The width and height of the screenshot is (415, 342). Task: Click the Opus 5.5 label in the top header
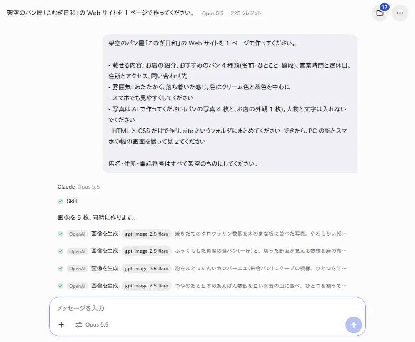pos(212,13)
